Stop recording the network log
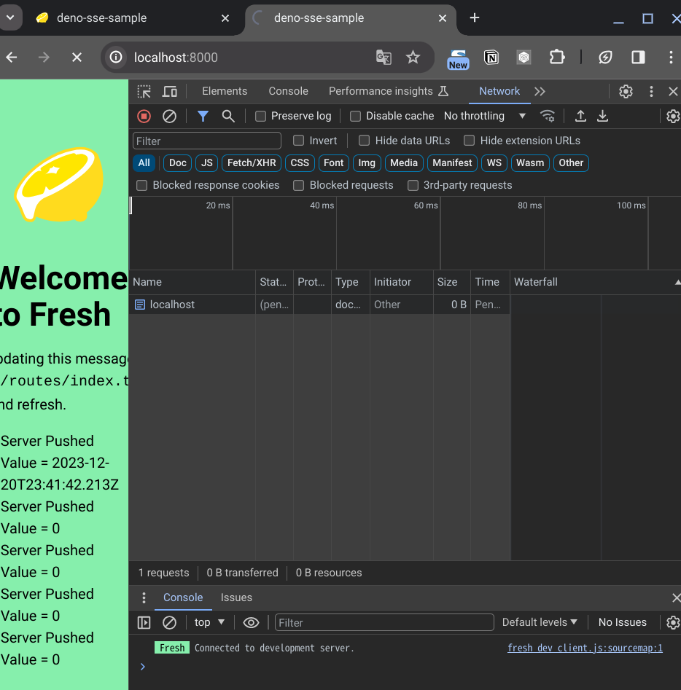Image resolution: width=681 pixels, height=690 pixels. (144, 116)
